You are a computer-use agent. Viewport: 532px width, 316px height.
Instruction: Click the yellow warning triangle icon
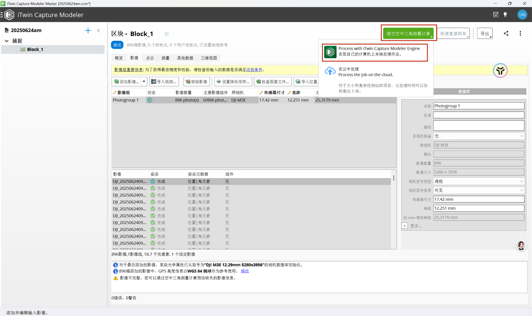pyautogui.click(x=115, y=278)
